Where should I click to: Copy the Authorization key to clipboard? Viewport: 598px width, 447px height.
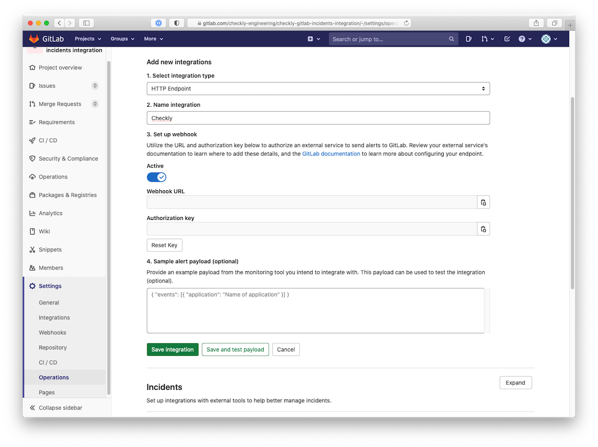coord(483,228)
